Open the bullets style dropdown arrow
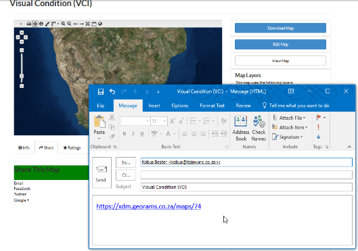This screenshot has height=251, width=358. pyautogui.click(x=200, y=121)
